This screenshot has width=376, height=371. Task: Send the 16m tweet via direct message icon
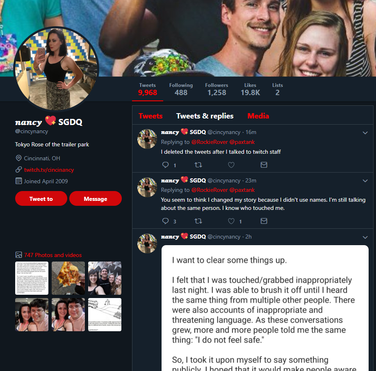click(264, 165)
